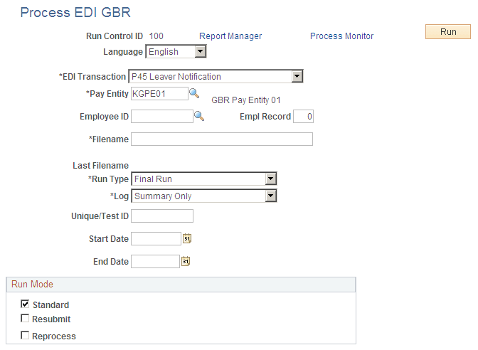This screenshot has width=478, height=350.
Task: Enable the Resubmit checkbox
Action: [25, 318]
